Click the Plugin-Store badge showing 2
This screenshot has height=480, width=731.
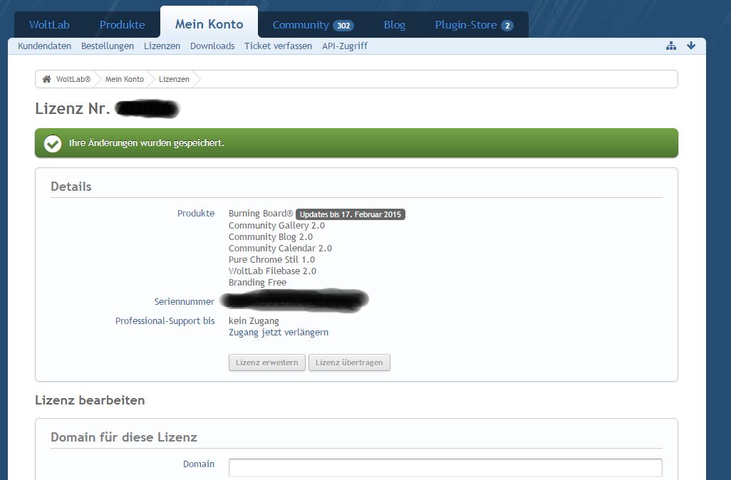(507, 26)
